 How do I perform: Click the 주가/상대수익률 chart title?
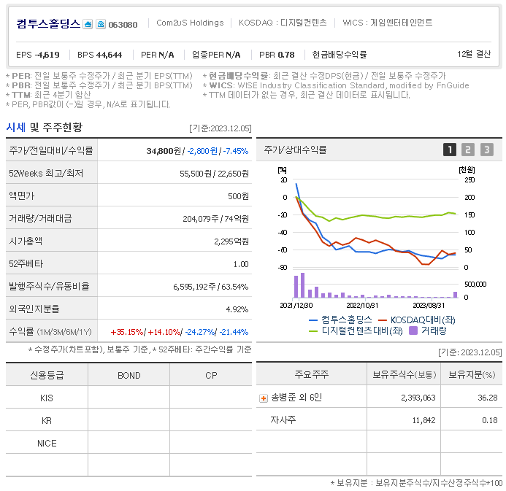[295, 150]
